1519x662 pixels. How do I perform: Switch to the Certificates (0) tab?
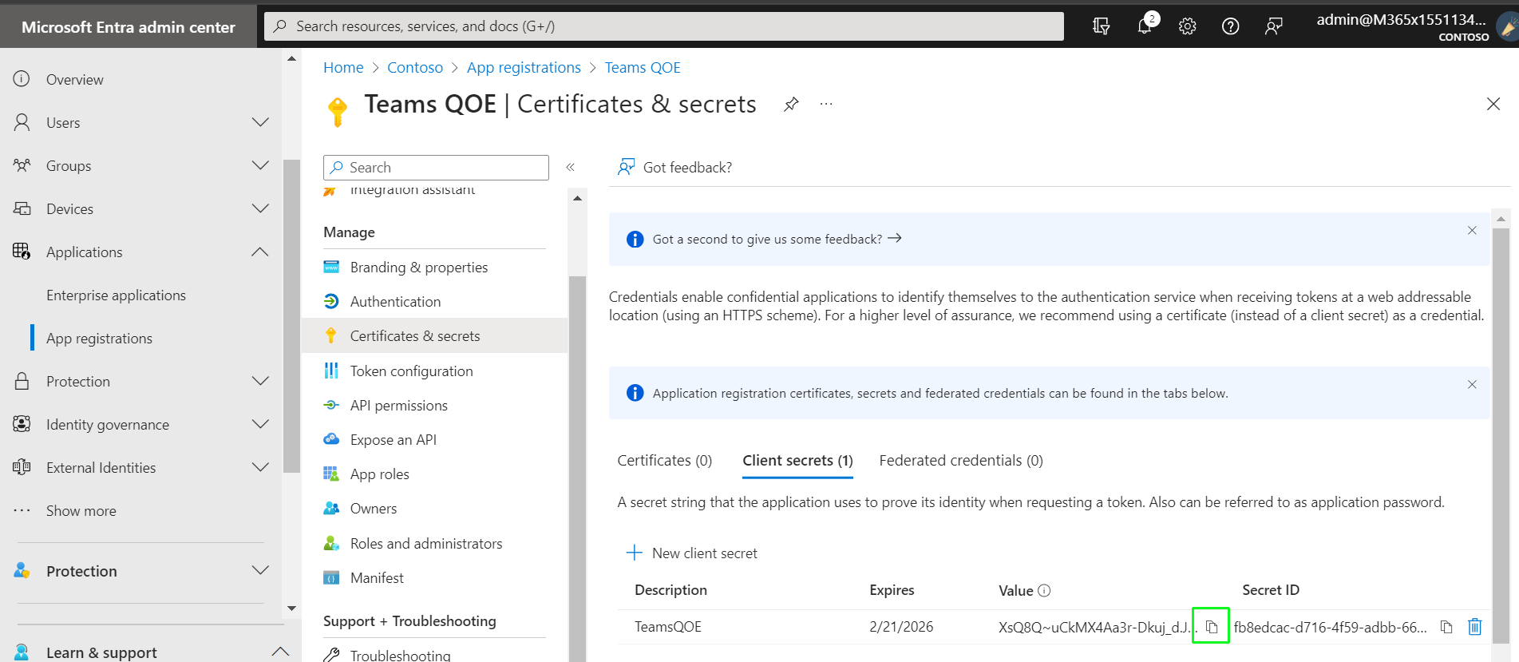coord(664,461)
